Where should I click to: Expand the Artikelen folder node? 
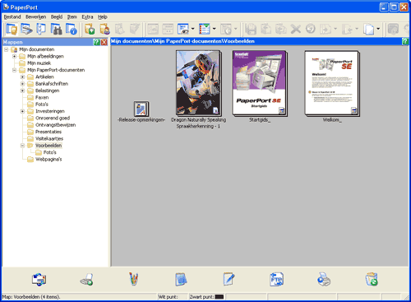click(x=22, y=77)
